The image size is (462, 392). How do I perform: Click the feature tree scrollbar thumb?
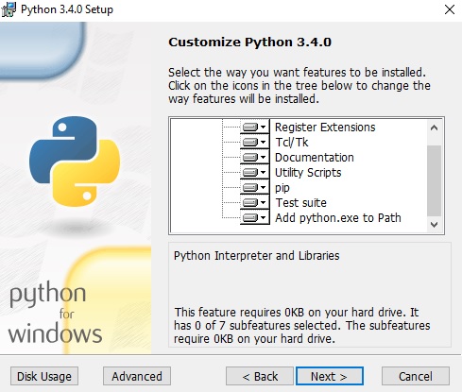click(x=434, y=181)
